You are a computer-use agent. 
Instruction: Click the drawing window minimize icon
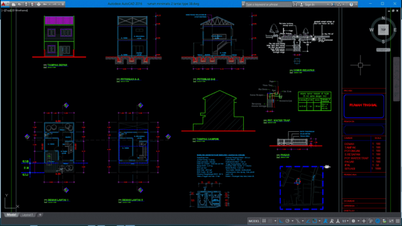pos(389,11)
